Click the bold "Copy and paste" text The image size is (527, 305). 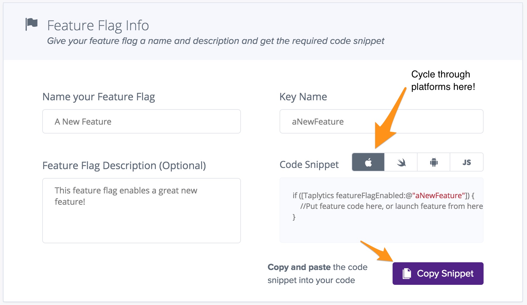pyautogui.click(x=299, y=267)
